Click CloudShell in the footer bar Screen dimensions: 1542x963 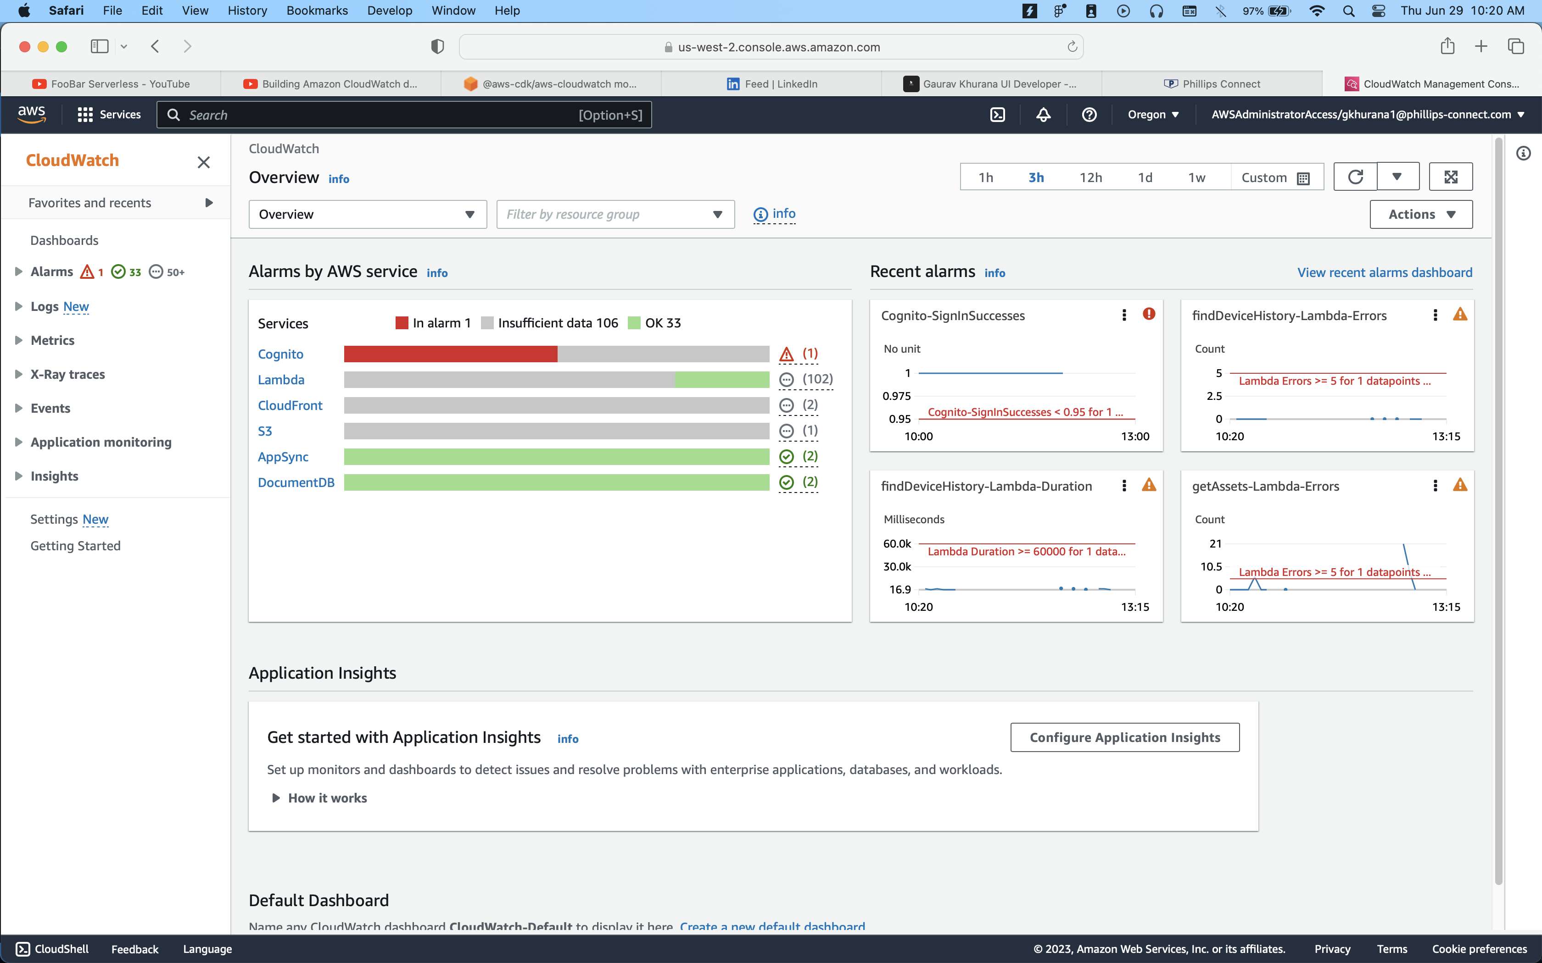pyautogui.click(x=52, y=949)
